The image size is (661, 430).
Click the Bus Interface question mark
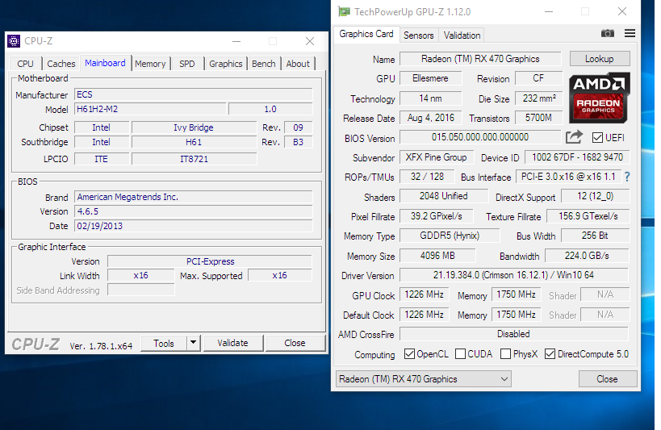pyautogui.click(x=627, y=177)
